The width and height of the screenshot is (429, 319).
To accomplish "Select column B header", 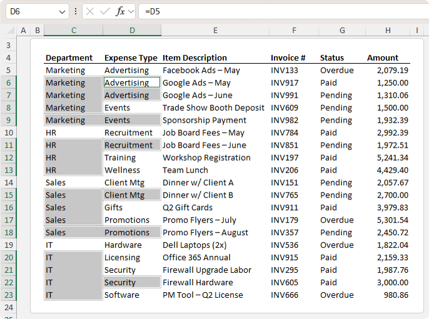I will pos(38,30).
